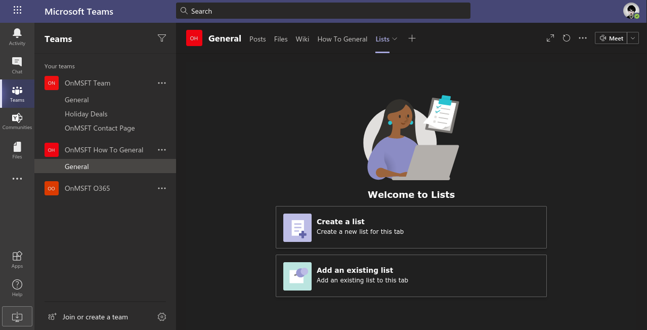The width and height of the screenshot is (647, 330).
Task: Select the Lists tab
Action: (382, 39)
